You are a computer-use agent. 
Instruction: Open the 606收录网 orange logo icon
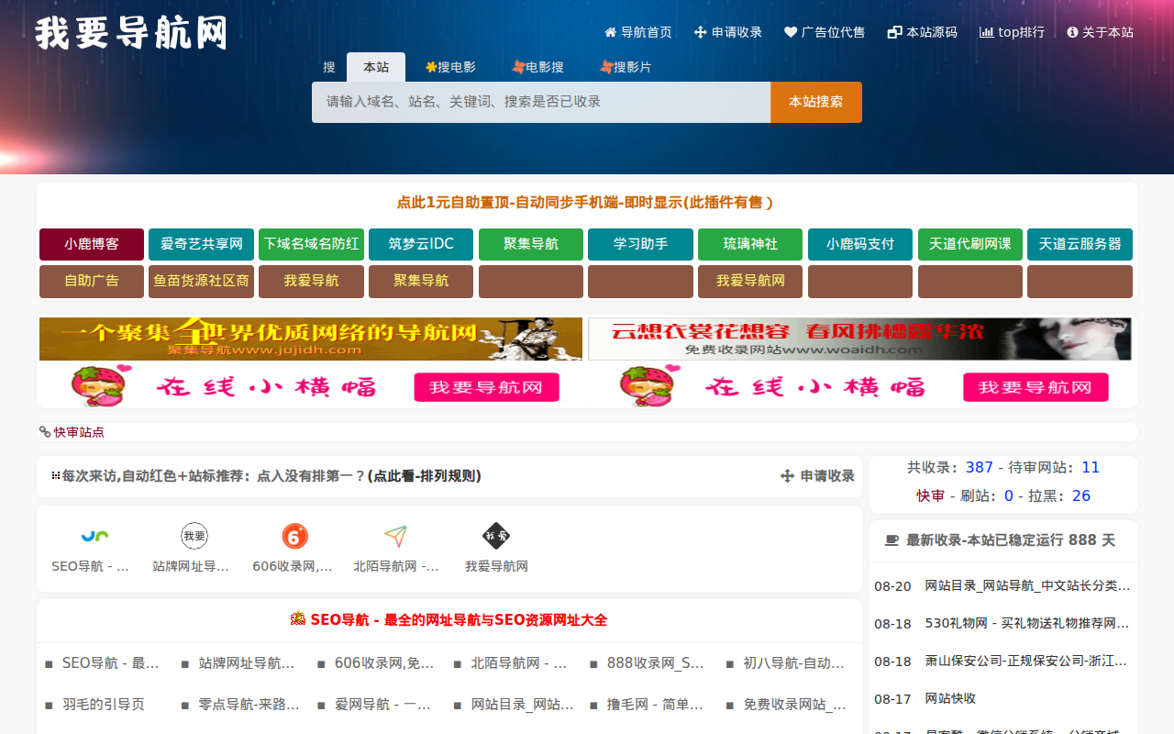[294, 536]
